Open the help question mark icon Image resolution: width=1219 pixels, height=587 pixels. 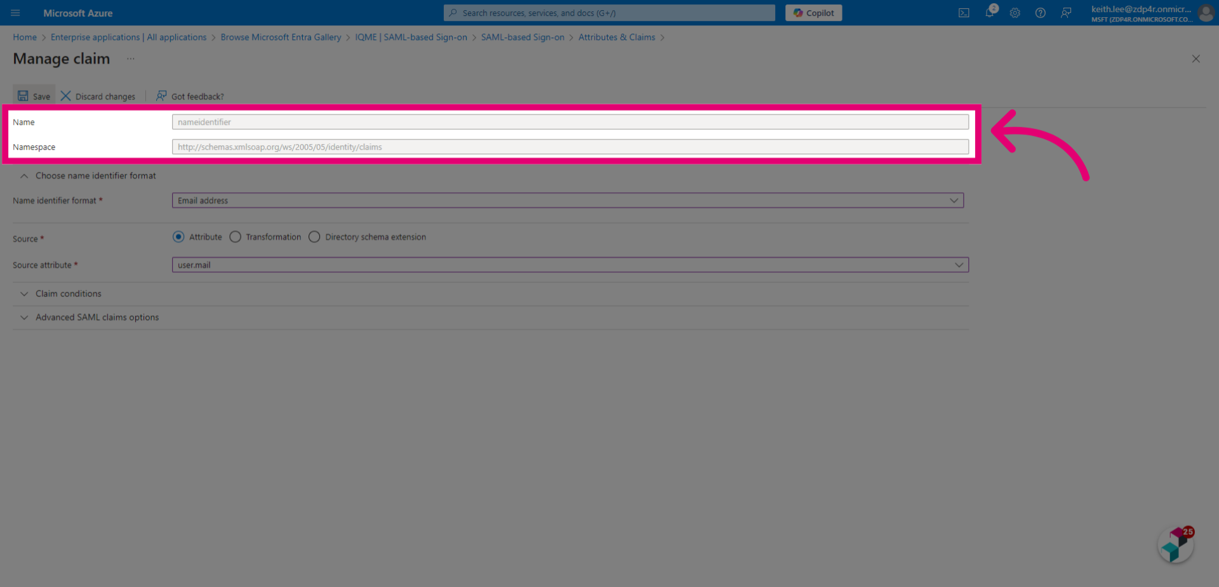1041,13
